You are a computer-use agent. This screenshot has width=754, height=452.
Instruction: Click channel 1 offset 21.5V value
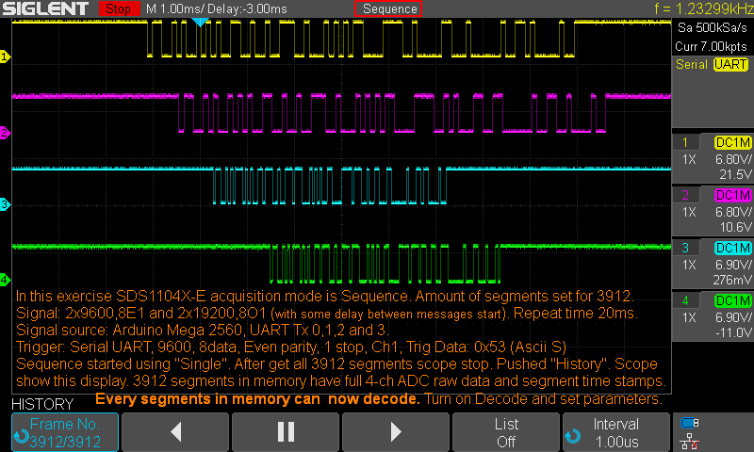(735, 174)
